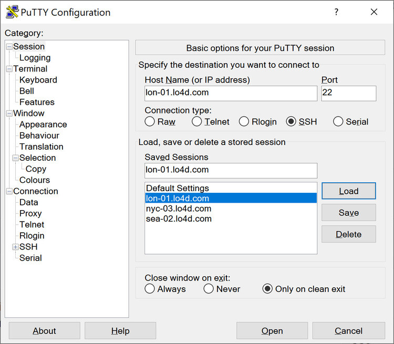Expand the SSH category tree node
394x344 pixels.
click(x=15, y=247)
